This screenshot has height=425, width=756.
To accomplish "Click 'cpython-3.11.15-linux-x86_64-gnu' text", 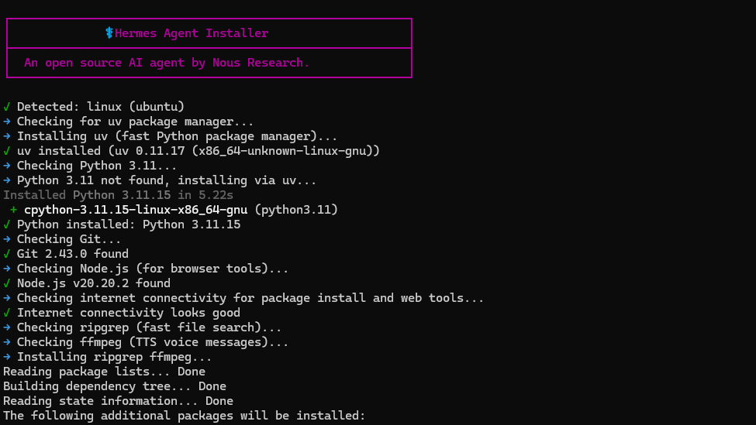I will click(x=136, y=210).
